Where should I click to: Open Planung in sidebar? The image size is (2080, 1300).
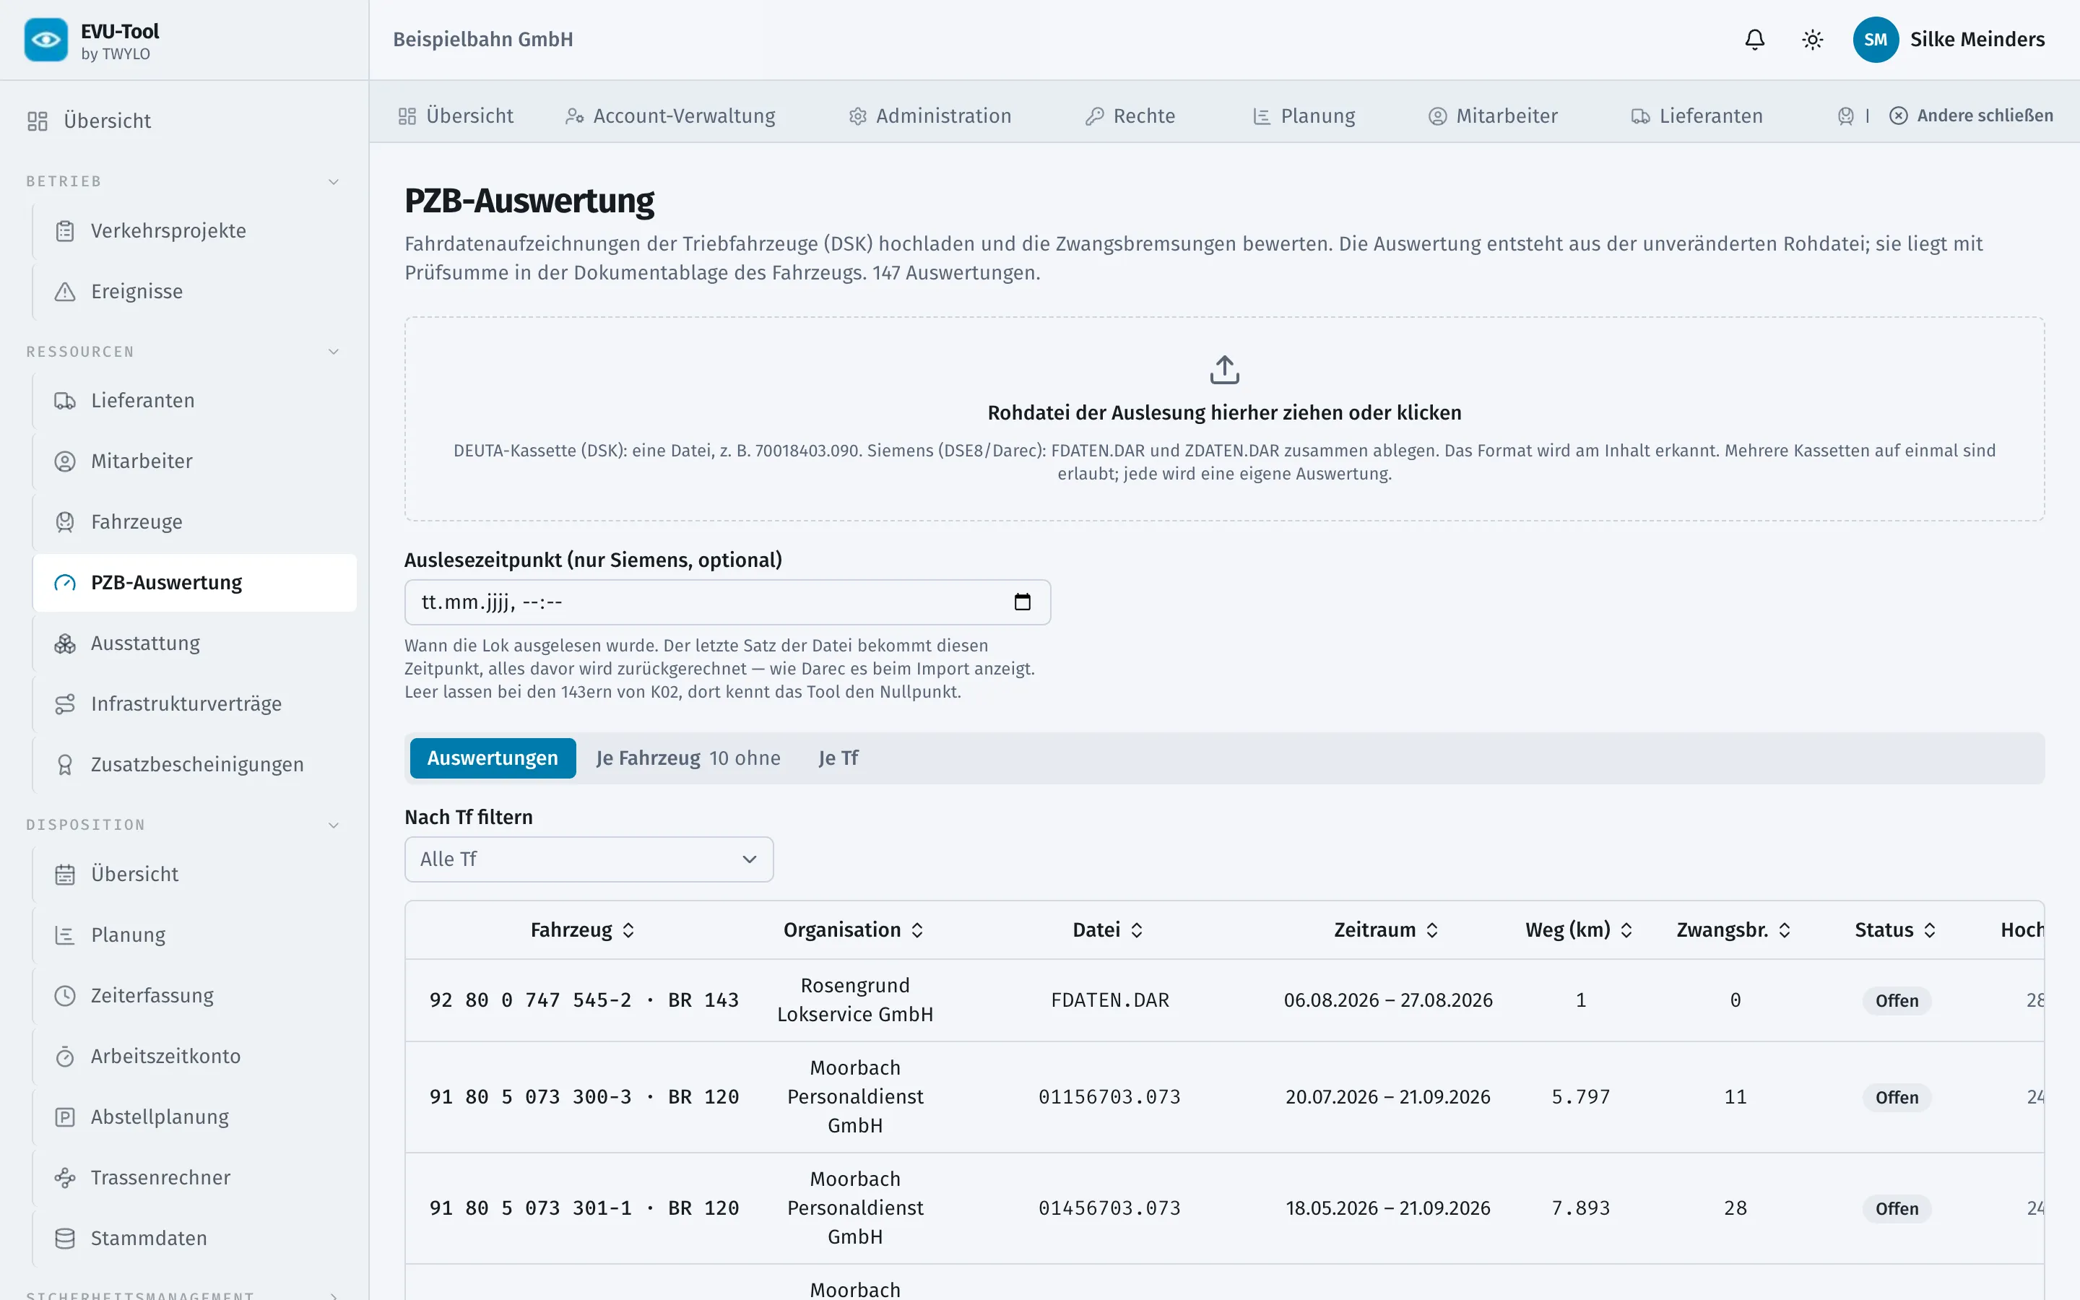point(194,935)
